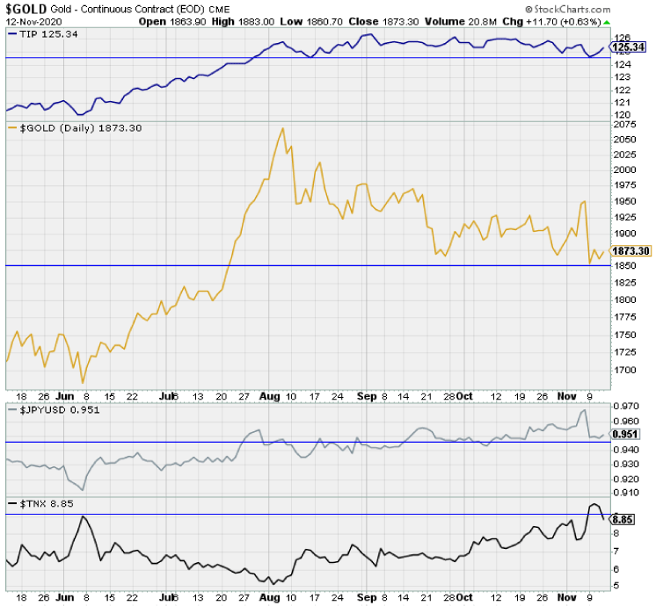Click the 'TIP 125.34' legend label
This screenshot has width=656, height=606.
click(48, 34)
